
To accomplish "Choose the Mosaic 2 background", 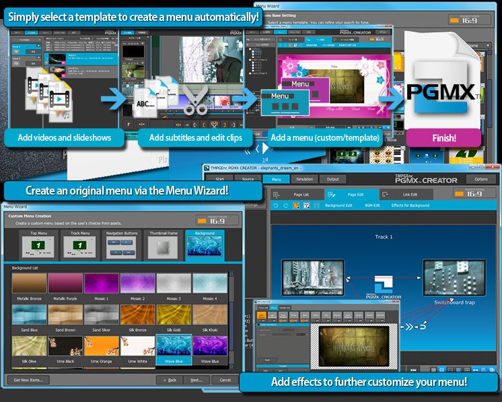I will point(138,287).
